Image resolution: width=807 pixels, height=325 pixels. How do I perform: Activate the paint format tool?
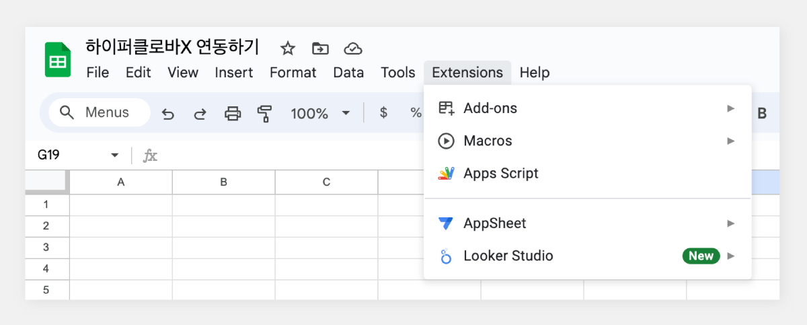[x=264, y=114]
